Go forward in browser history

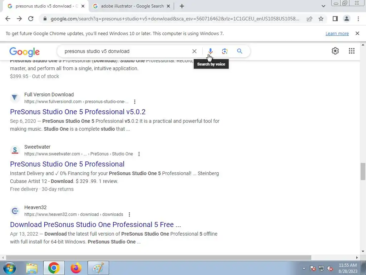tap(19, 19)
